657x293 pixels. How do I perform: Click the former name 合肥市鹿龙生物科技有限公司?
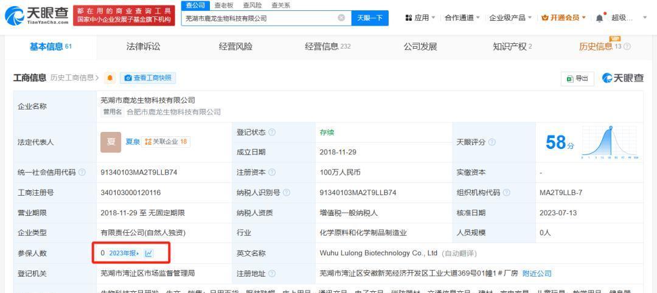pos(173,112)
